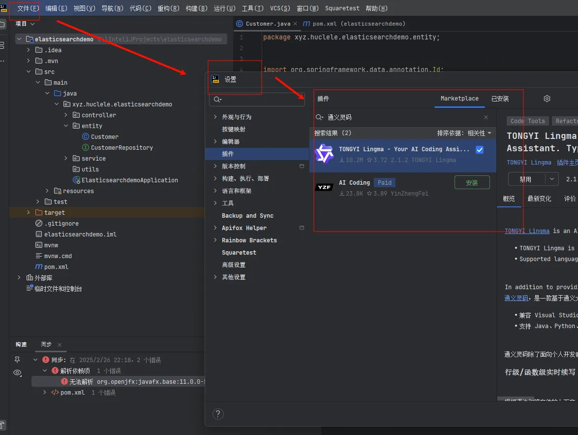The height and width of the screenshot is (435, 578).
Task: Open the 文件(F) menu
Action: pos(28,8)
